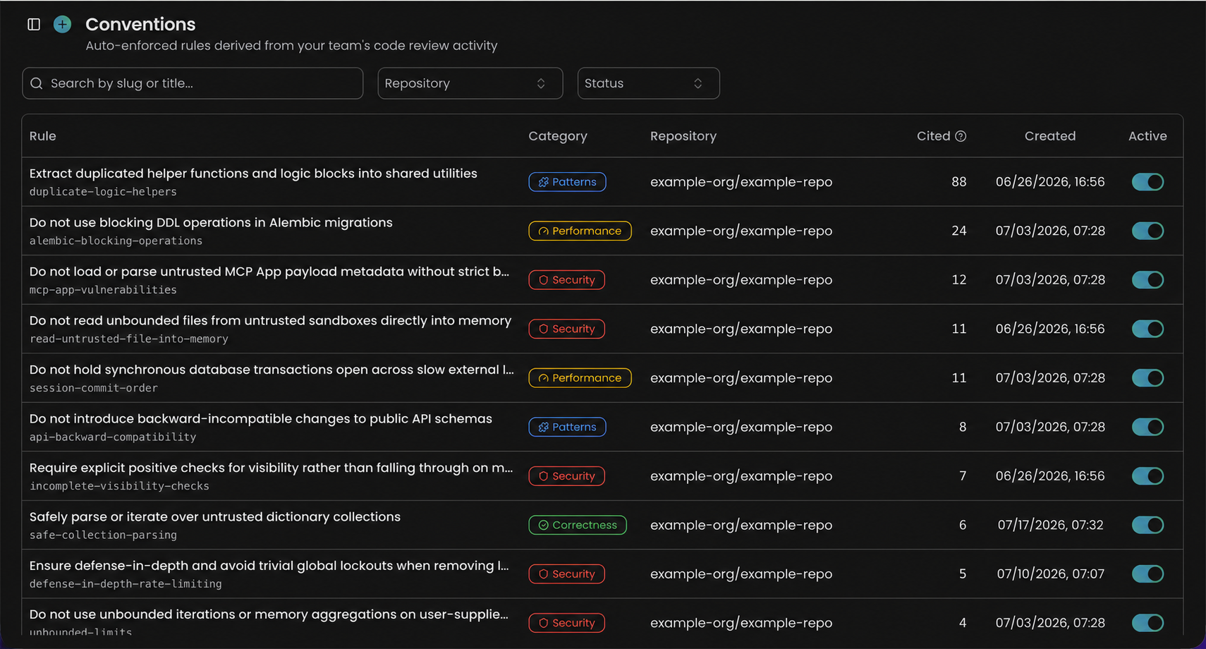
Task: Toggle defense-in-depth-rate-limiting active switch
Action: tap(1147, 574)
